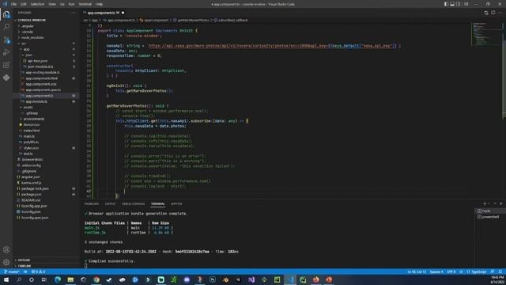Switch to the Problems panel tab
The image size is (506, 285).
point(92,204)
